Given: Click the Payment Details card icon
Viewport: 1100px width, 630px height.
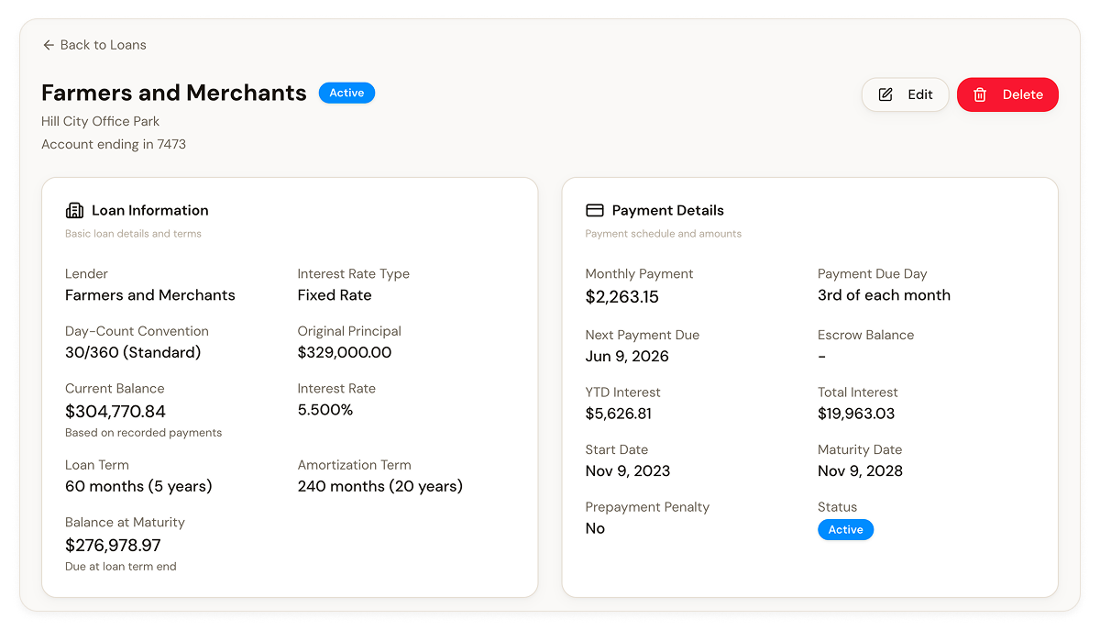Looking at the screenshot, I should (x=595, y=210).
